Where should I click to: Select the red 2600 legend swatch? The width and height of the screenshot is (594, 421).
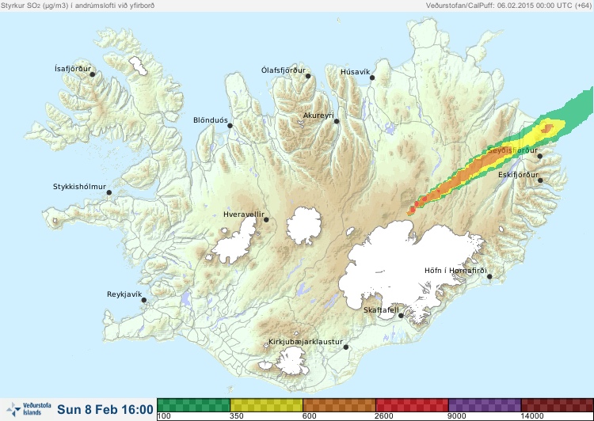(412, 405)
